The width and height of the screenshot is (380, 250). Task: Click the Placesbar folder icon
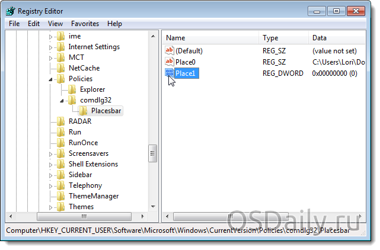pos(84,111)
